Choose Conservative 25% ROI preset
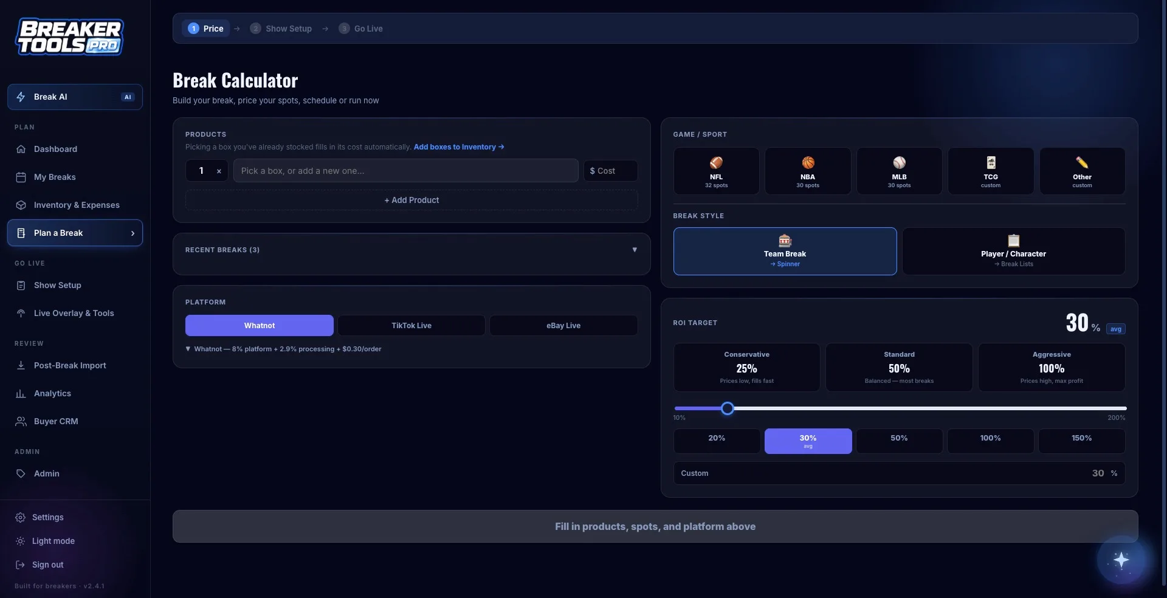This screenshot has width=1167, height=598. (x=746, y=368)
